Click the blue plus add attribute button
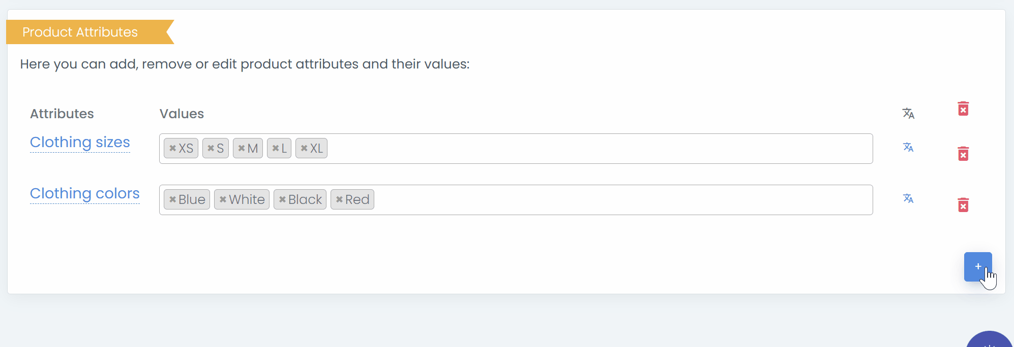 click(x=978, y=266)
